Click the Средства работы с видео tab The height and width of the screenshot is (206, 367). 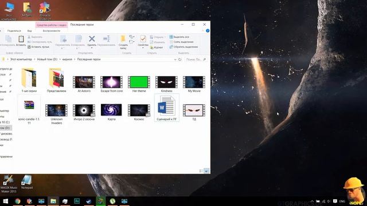point(52,25)
